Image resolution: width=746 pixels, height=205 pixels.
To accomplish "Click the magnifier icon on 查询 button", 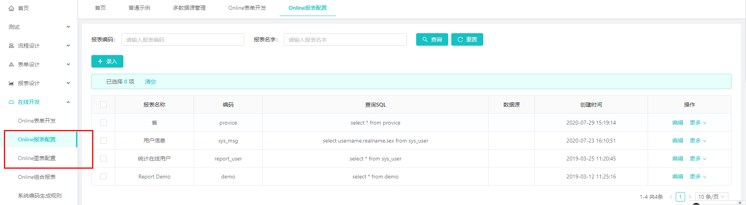I will coord(425,39).
